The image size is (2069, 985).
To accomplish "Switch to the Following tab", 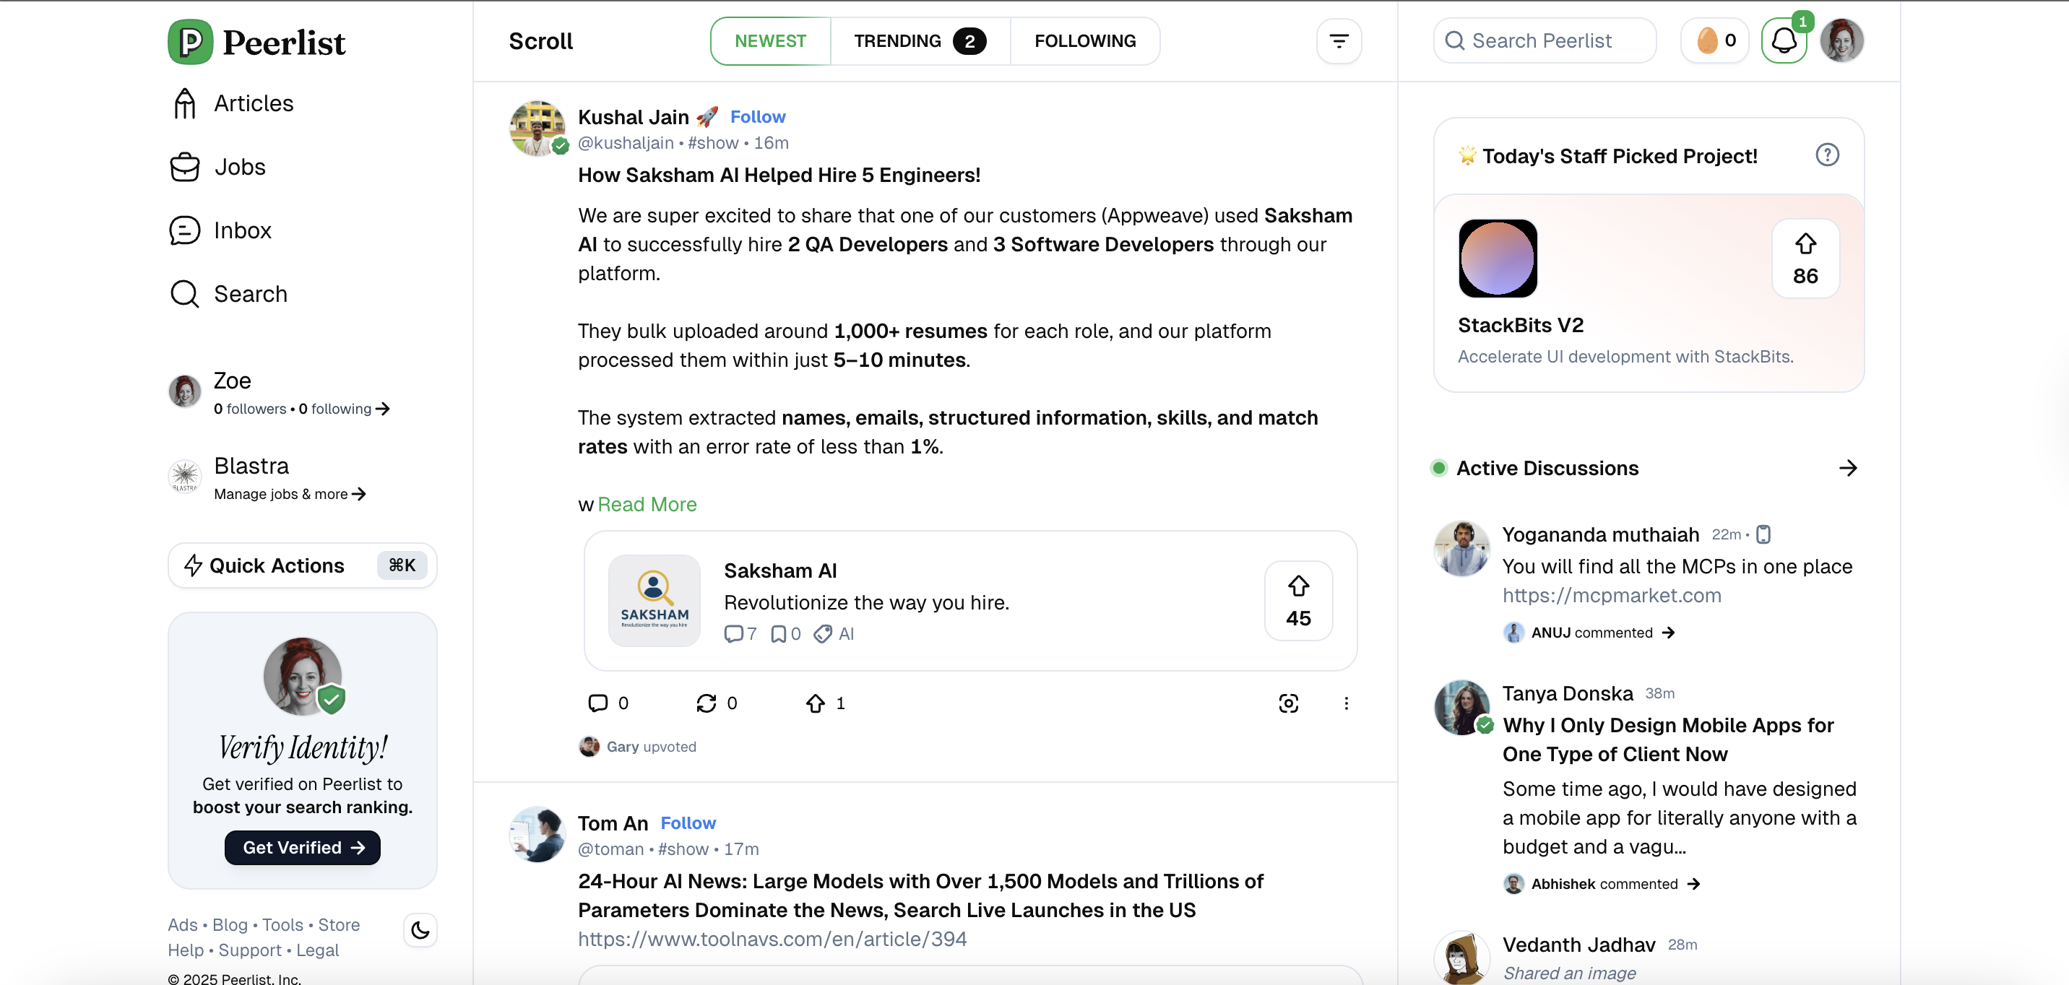I will [1084, 41].
